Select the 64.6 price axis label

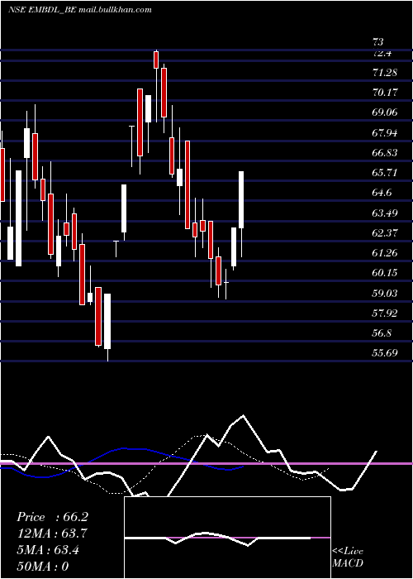pyautogui.click(x=382, y=193)
